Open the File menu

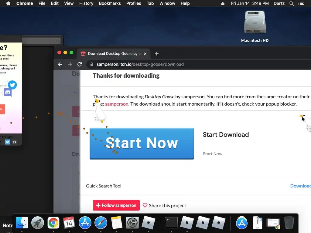pos(42,3)
